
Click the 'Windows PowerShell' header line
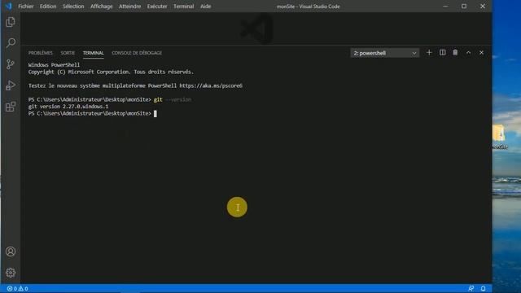(54, 65)
